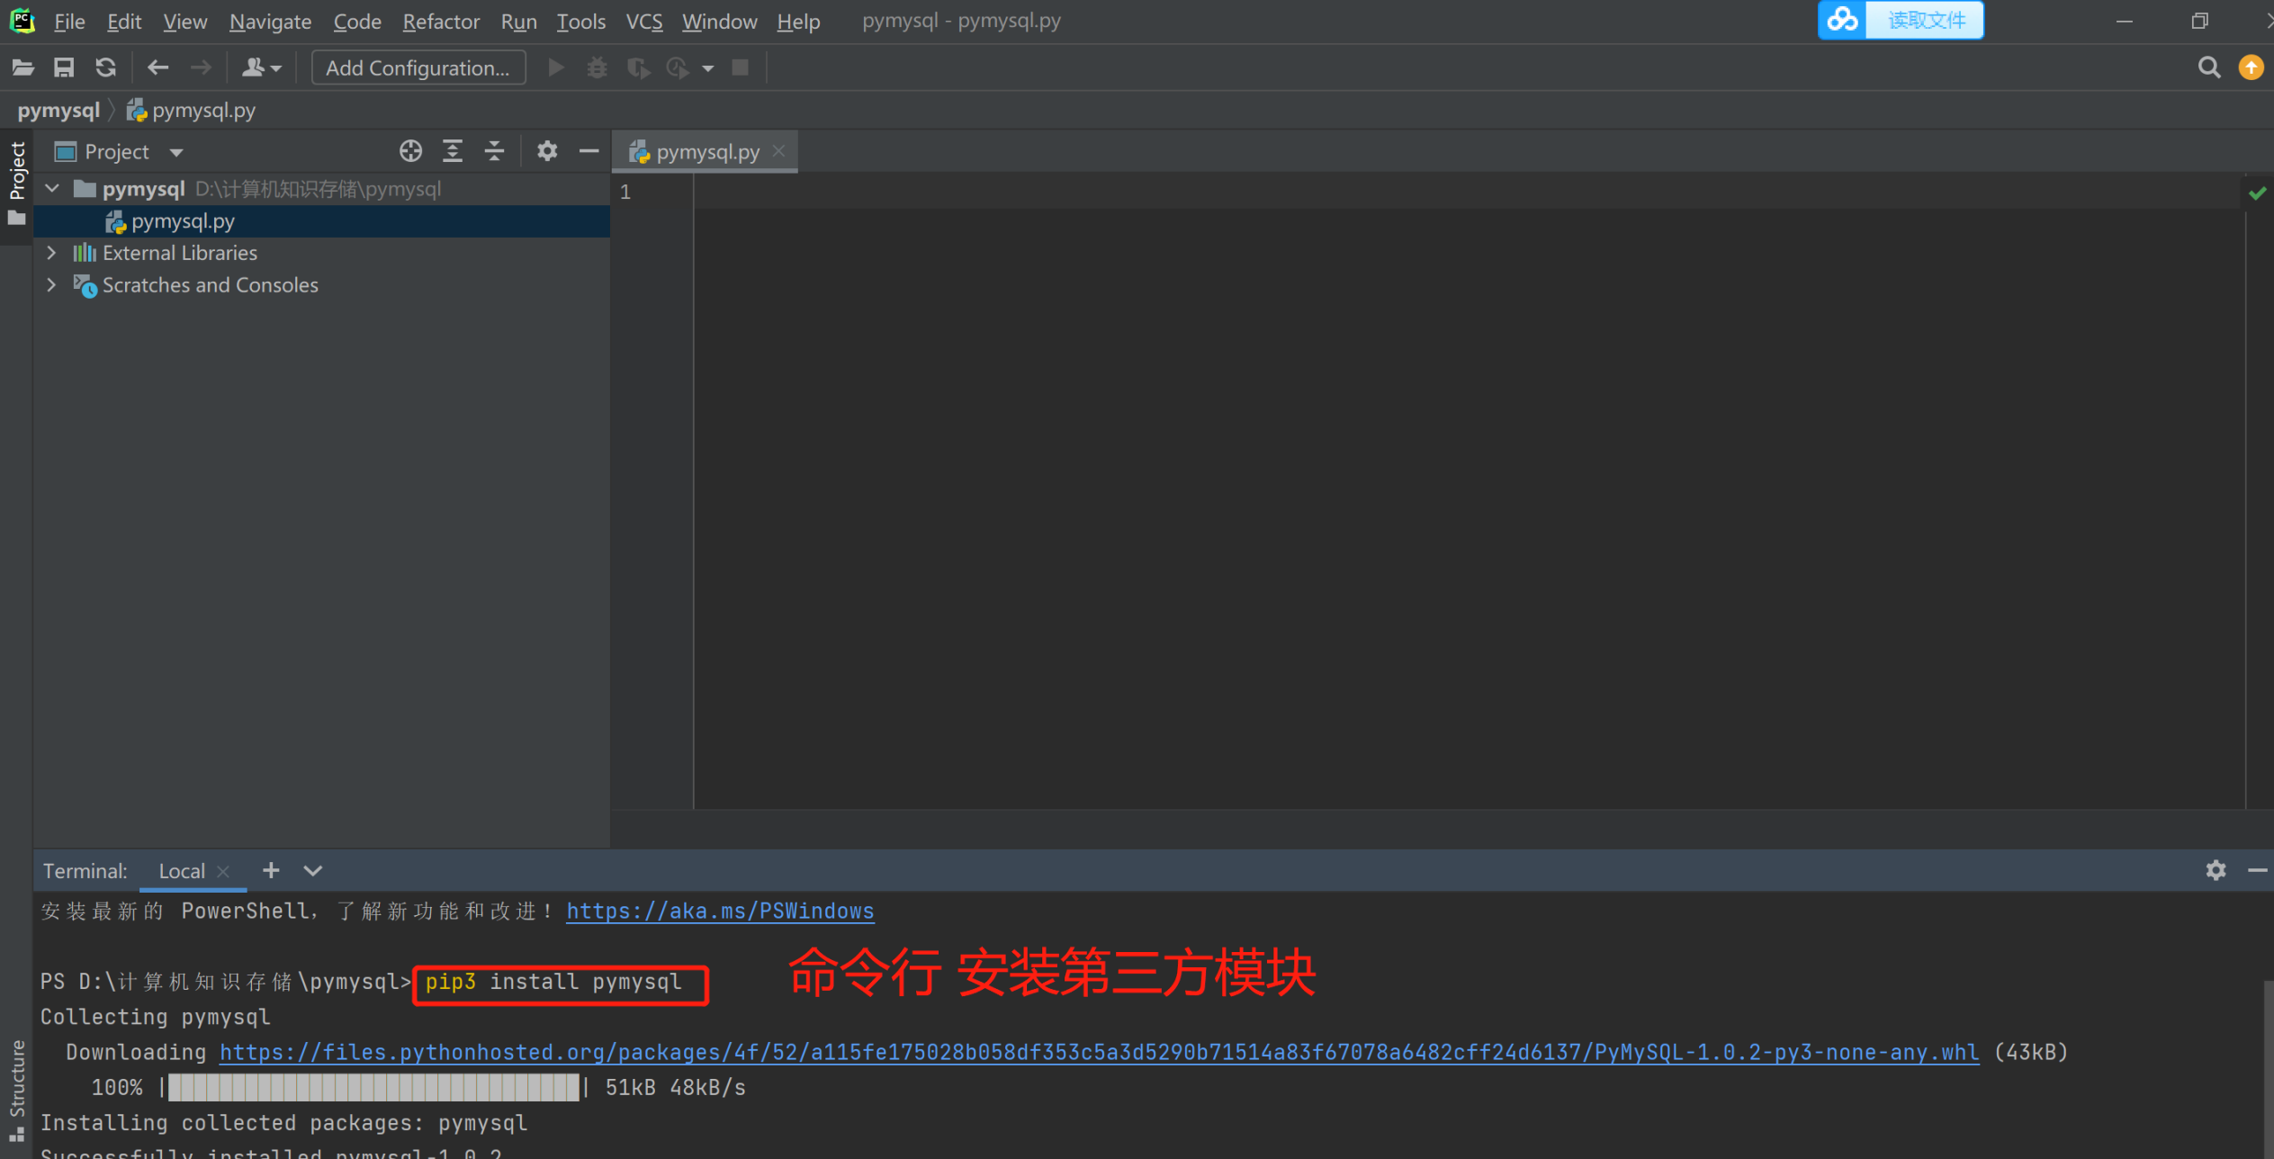
Task: Click the Open folder toolbar icon
Action: 22,67
